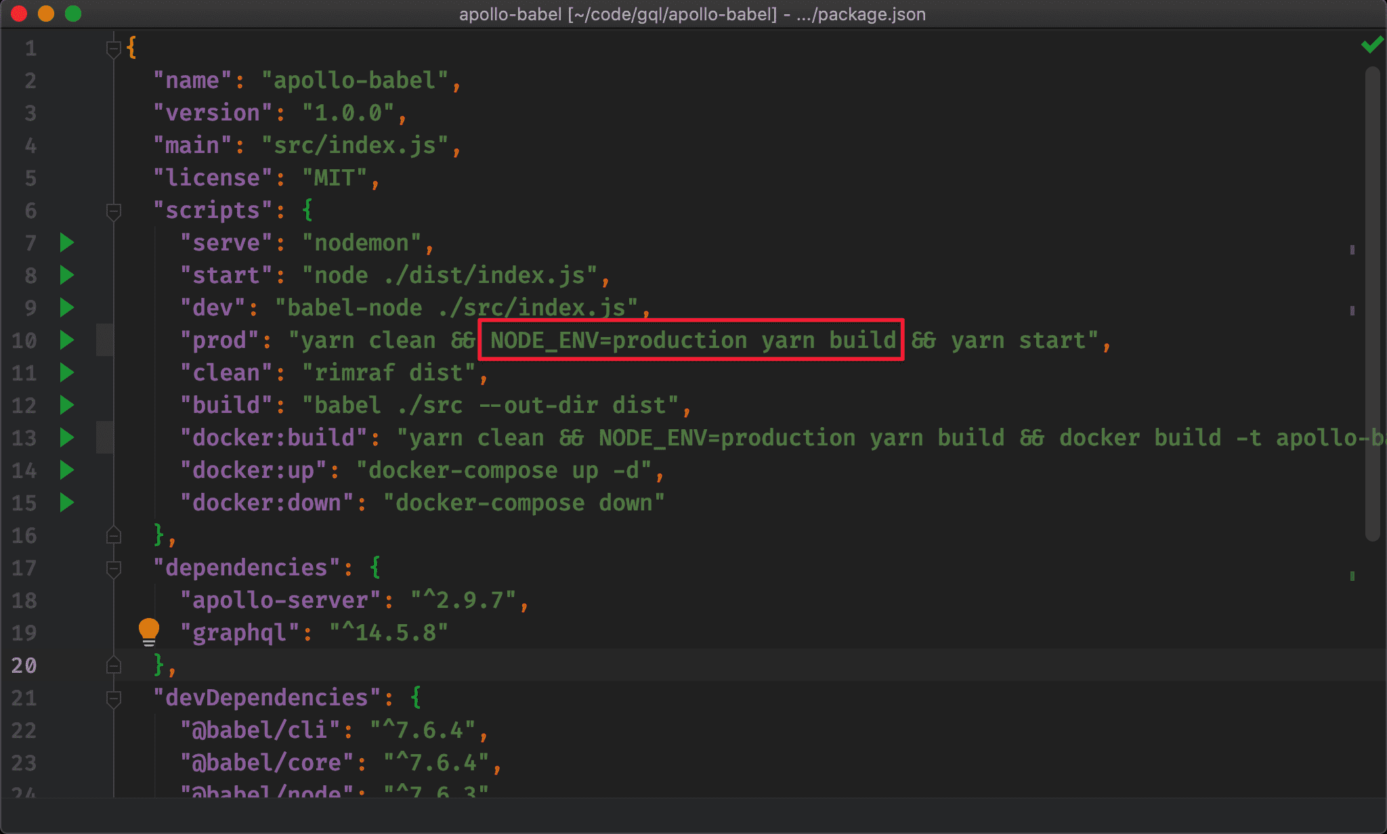Click the "docker:build" key

tap(274, 438)
